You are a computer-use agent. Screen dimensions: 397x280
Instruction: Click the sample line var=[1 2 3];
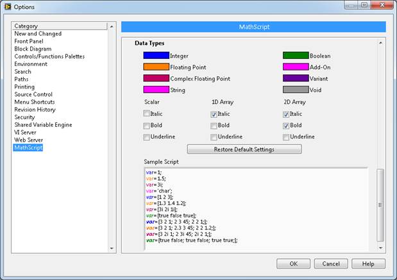(160, 197)
